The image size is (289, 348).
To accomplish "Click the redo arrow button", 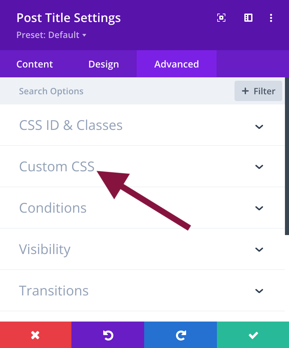I will (180, 335).
